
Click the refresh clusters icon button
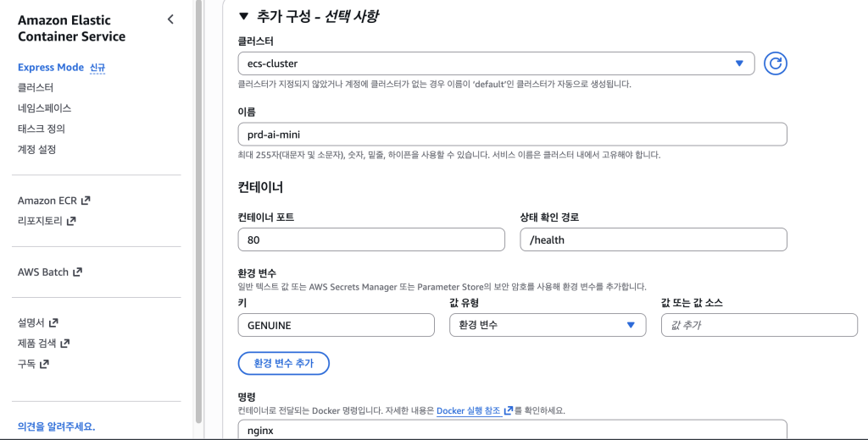pos(776,63)
